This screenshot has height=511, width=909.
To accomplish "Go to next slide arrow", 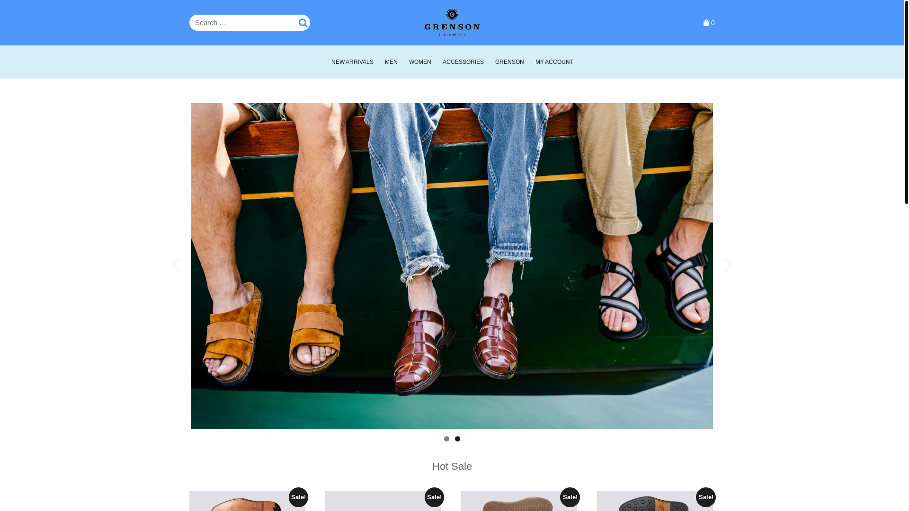I will (x=728, y=265).
